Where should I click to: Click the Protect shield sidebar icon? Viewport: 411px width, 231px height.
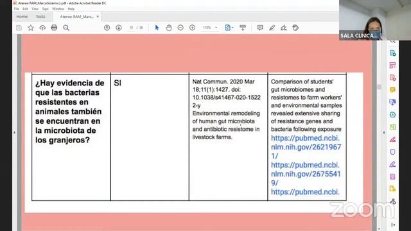392,152
